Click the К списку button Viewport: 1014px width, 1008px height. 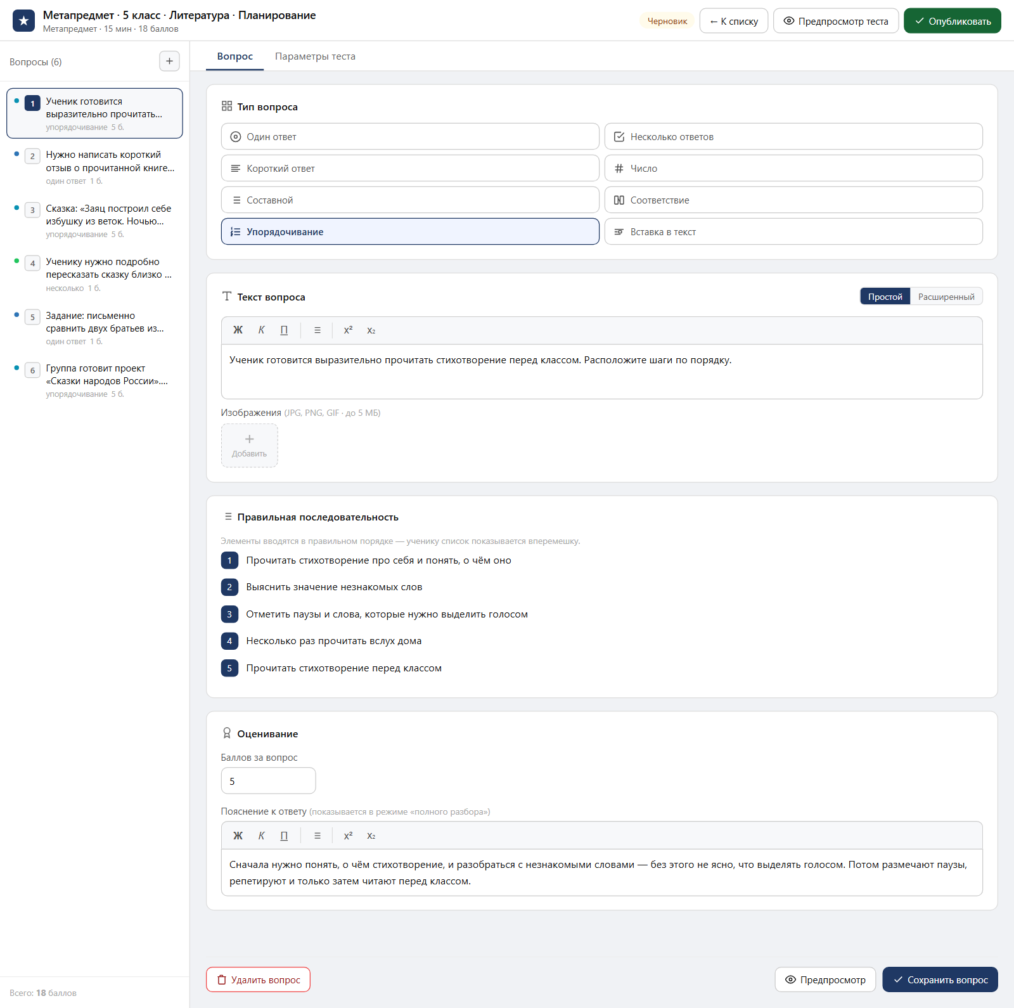[x=734, y=21]
